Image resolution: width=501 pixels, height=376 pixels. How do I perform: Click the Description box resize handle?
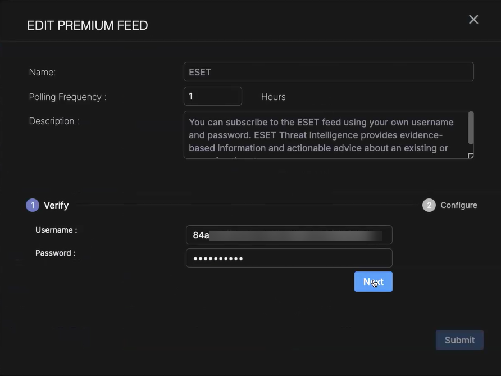(x=471, y=156)
